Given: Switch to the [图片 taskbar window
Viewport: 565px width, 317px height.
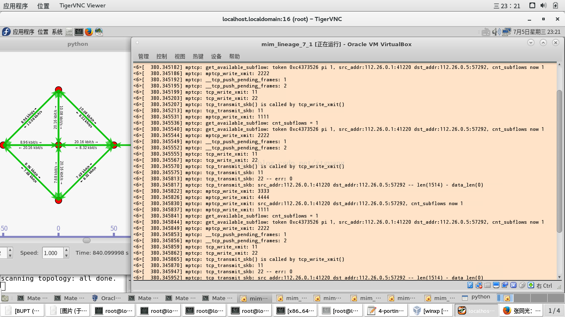Looking at the screenshot, I should click(68, 311).
